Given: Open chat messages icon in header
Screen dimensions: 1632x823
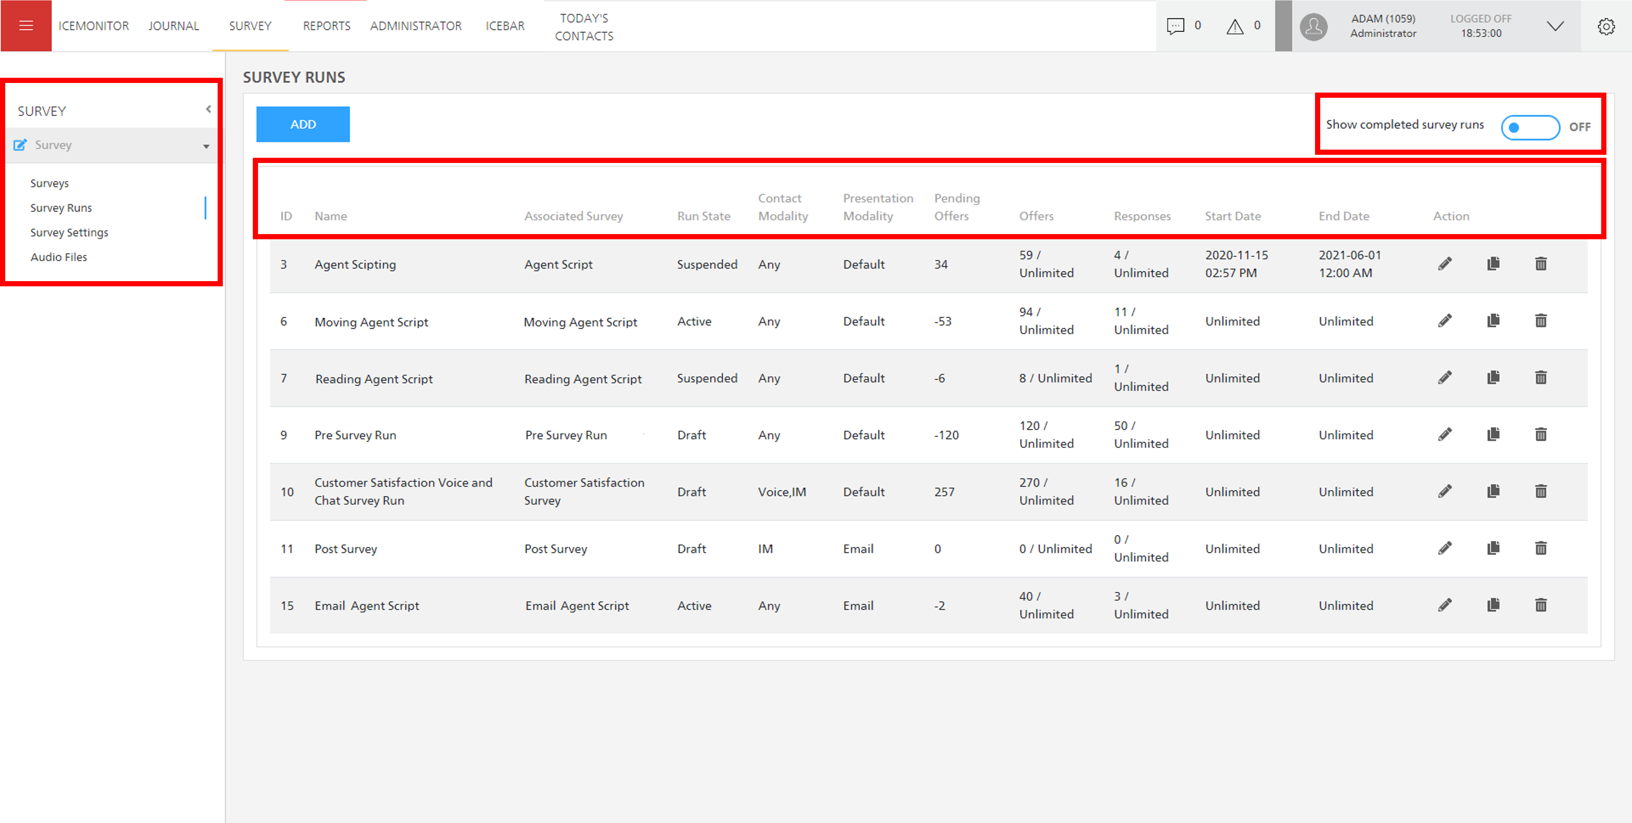Looking at the screenshot, I should [x=1175, y=26].
